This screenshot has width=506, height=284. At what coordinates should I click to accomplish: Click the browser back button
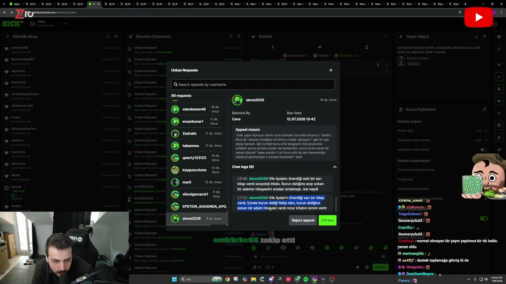[x=4, y=12]
